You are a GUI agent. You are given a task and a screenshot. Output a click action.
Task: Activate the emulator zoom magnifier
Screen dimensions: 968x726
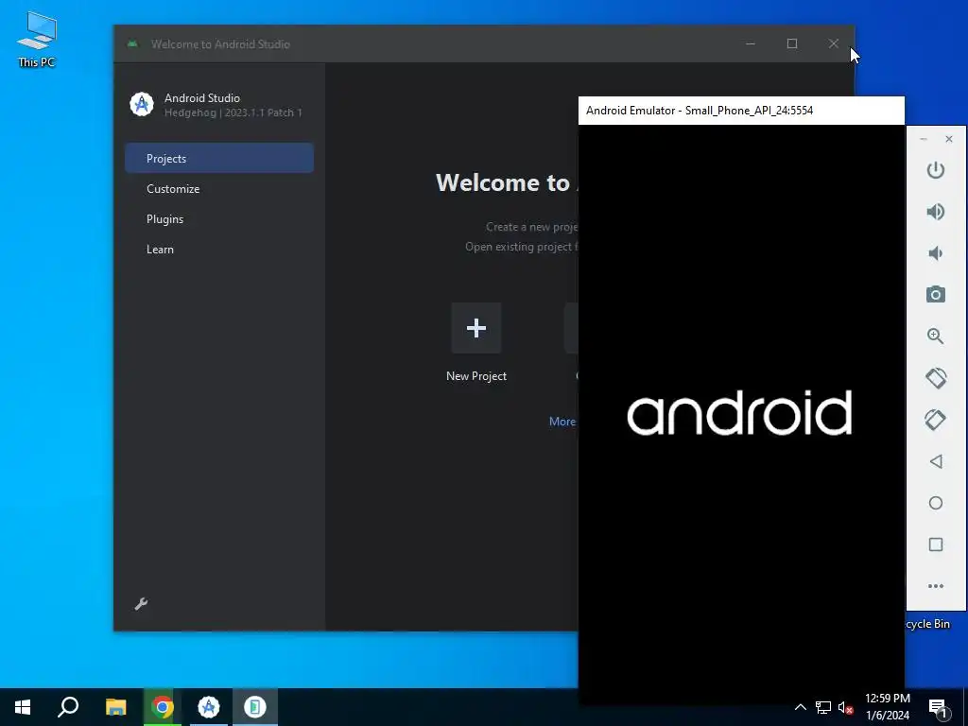(935, 336)
